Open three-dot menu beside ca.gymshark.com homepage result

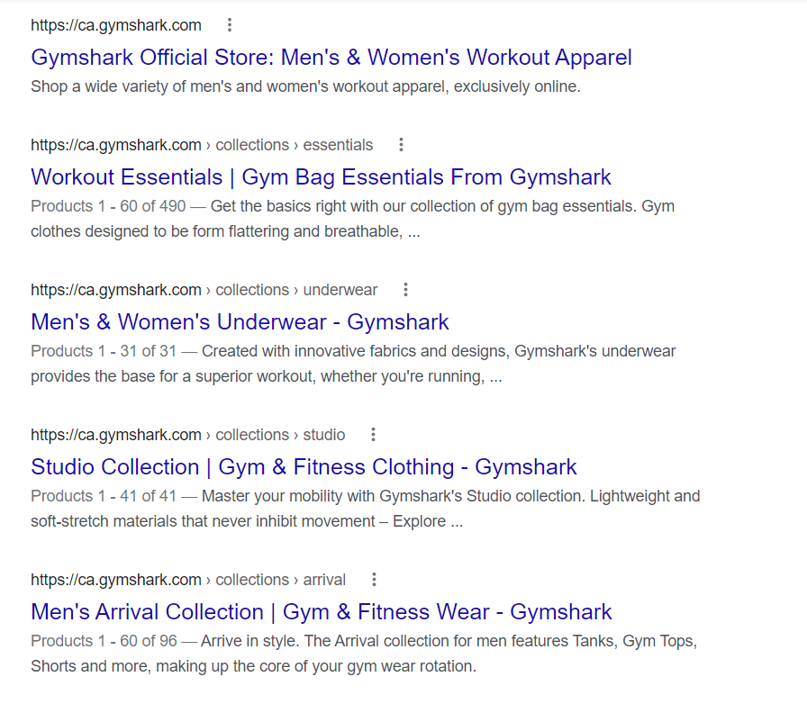coord(230,24)
